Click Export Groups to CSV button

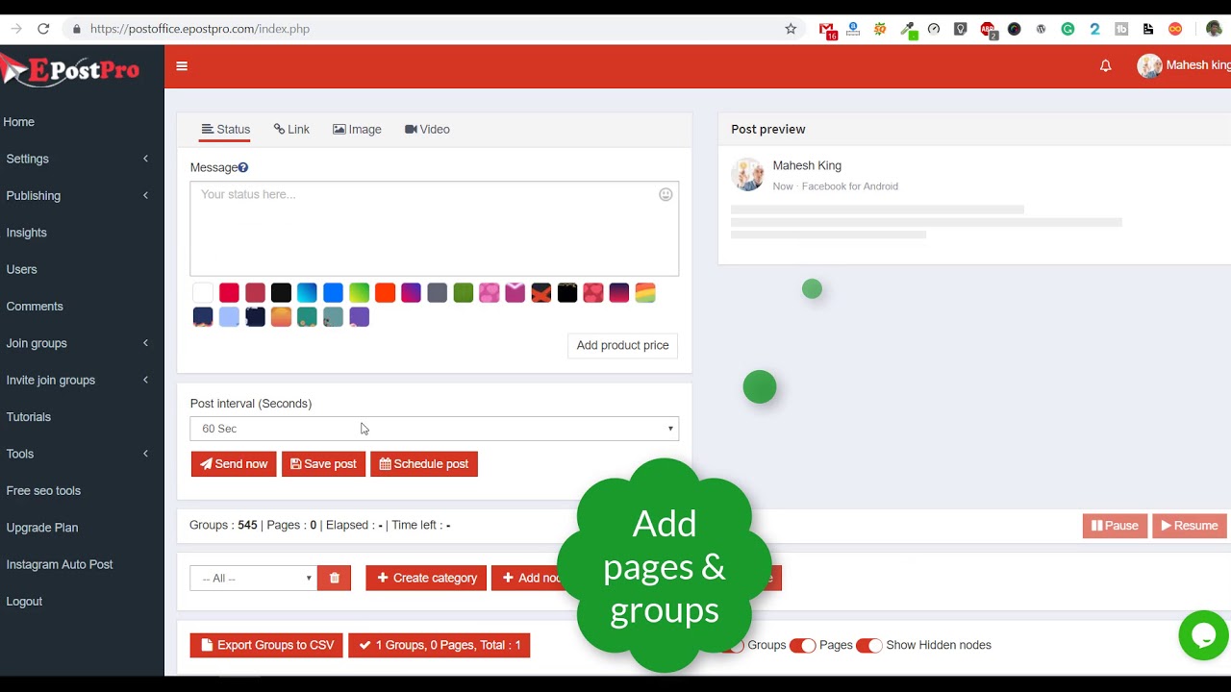coord(266,645)
